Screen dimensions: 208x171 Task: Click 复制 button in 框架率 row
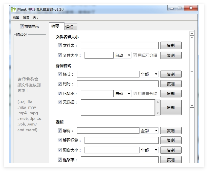(x=171, y=160)
